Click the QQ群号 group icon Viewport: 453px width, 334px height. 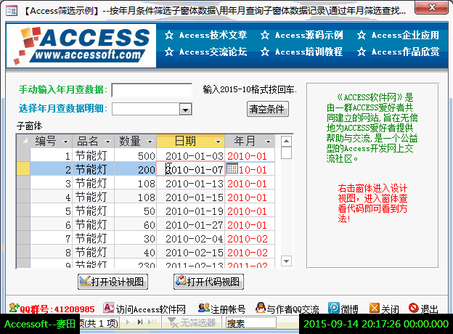(13, 308)
